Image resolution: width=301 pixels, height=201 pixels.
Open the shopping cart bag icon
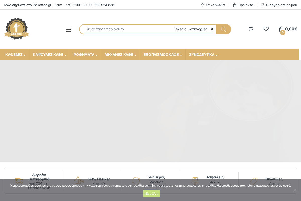click(281, 29)
